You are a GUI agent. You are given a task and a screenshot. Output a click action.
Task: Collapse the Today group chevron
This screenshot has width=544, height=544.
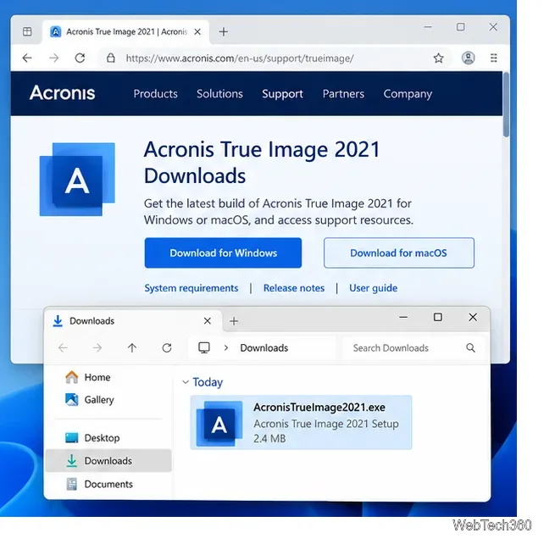pos(186,382)
